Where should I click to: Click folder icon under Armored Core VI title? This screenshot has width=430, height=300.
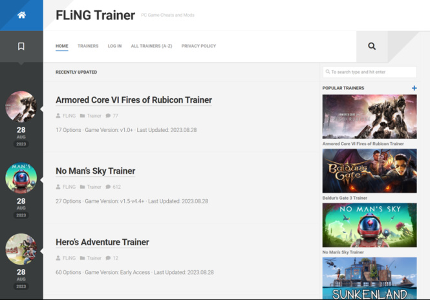(82, 116)
